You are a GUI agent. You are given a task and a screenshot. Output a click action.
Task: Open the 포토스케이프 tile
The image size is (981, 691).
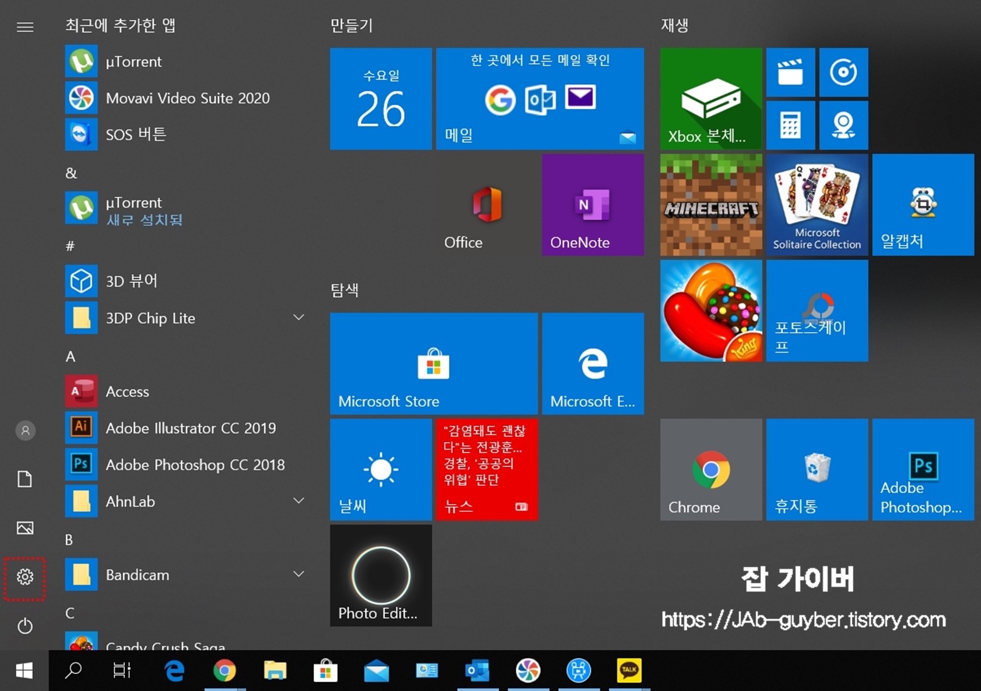pos(817,310)
